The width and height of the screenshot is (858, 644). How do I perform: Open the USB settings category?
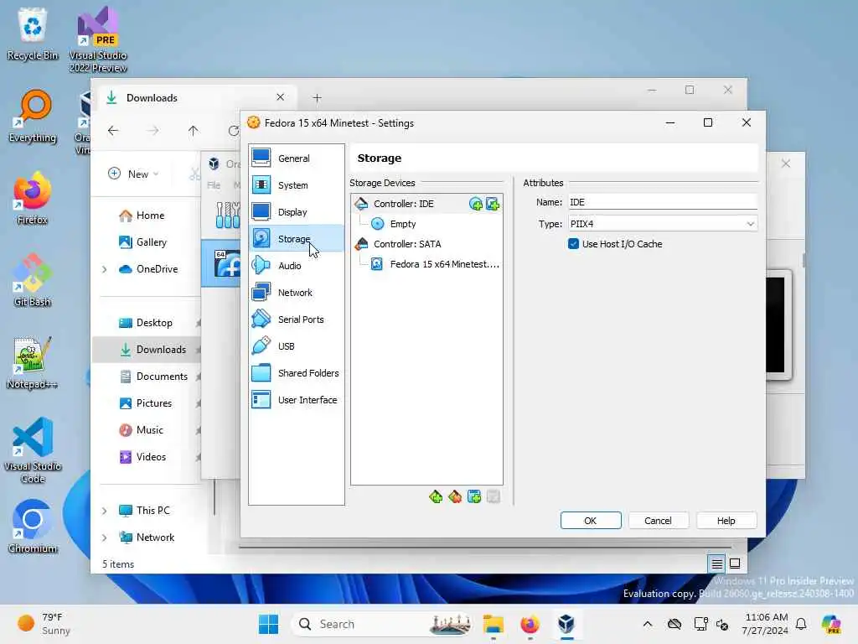296,346
